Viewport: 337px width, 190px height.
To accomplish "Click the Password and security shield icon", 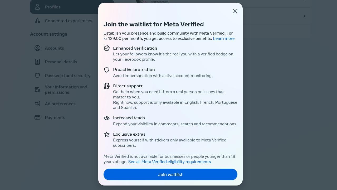I will tap(37, 75).
